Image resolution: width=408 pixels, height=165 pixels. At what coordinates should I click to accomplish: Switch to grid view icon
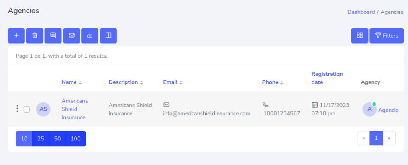click(x=360, y=36)
